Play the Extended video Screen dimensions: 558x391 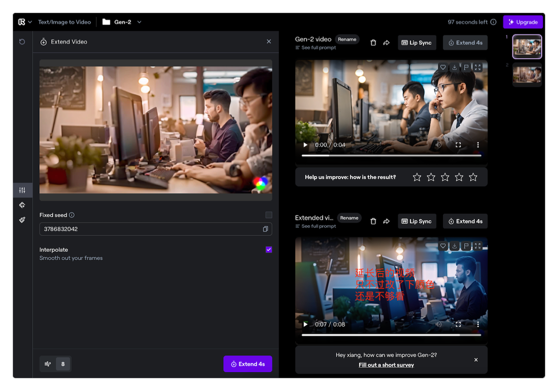305,324
